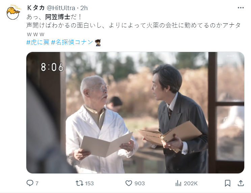Open the #名探偵コナン hashtag link

coord(72,42)
